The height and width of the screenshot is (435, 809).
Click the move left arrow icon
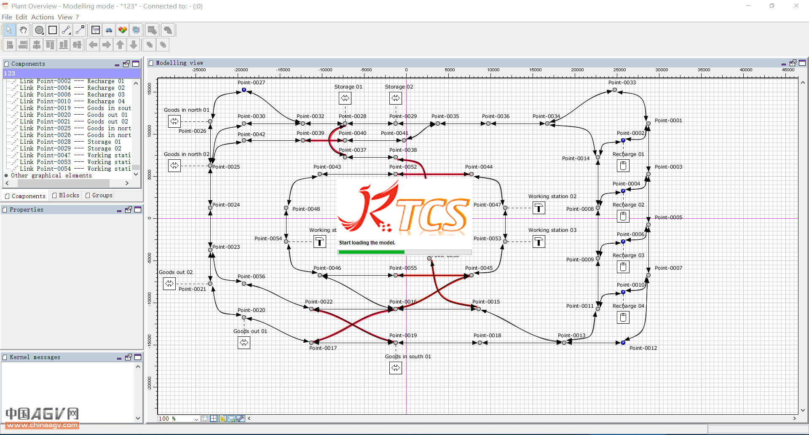tap(93, 45)
